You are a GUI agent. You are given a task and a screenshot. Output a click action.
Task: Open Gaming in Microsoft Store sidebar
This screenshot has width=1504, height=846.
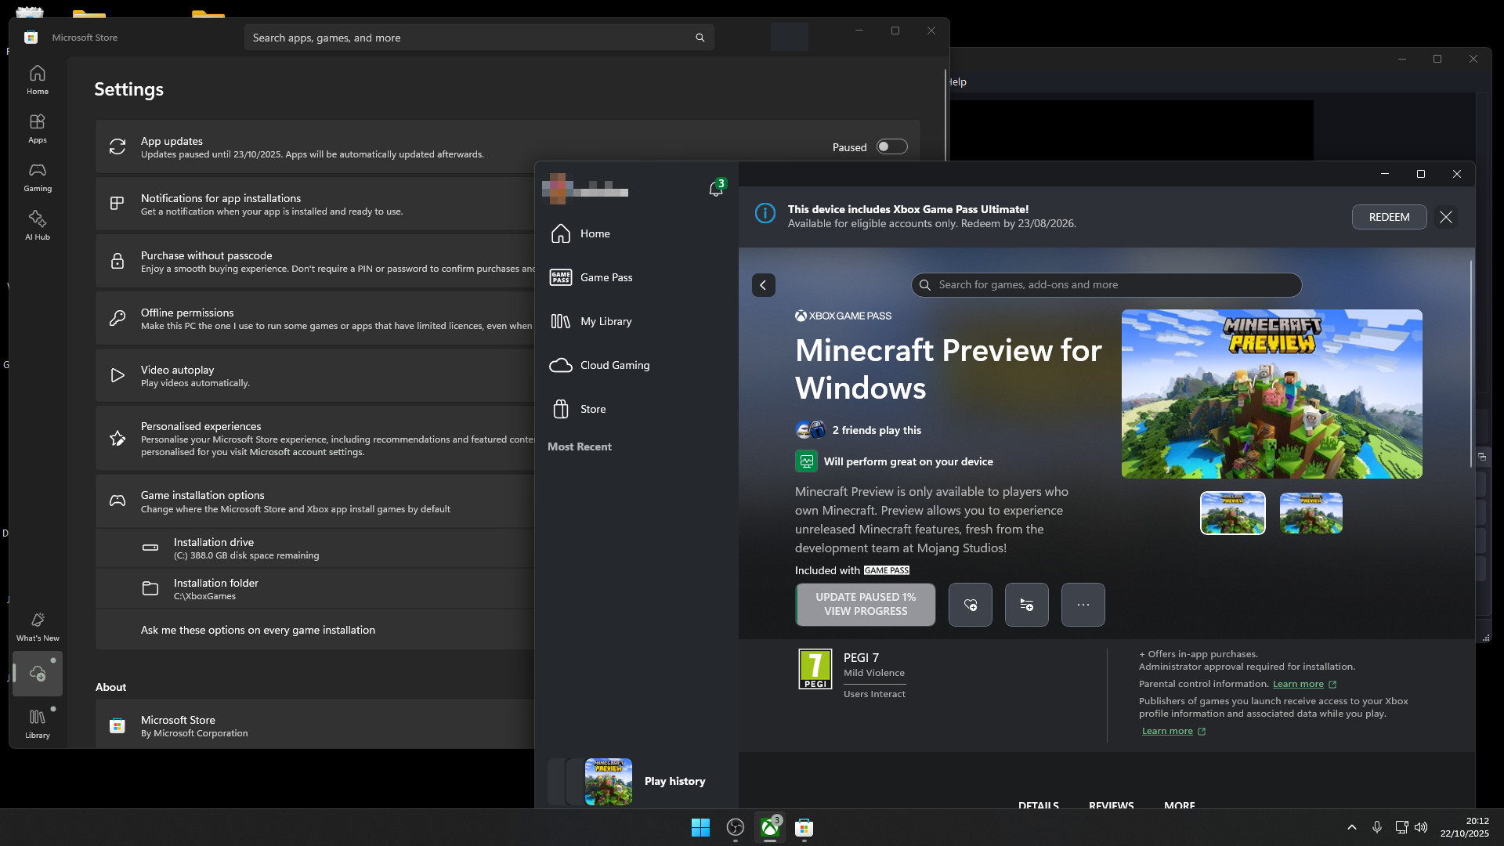[x=38, y=177]
